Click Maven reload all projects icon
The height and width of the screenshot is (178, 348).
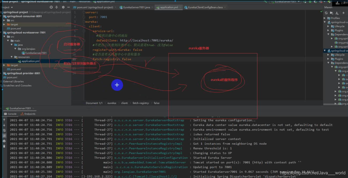[x=326, y=13]
